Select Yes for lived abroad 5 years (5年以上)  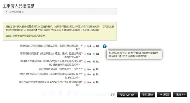point(85,74)
